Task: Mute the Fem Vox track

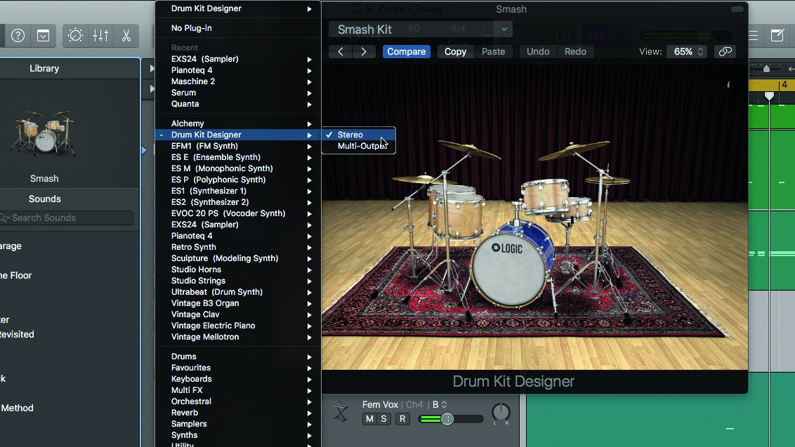Action: [369, 419]
